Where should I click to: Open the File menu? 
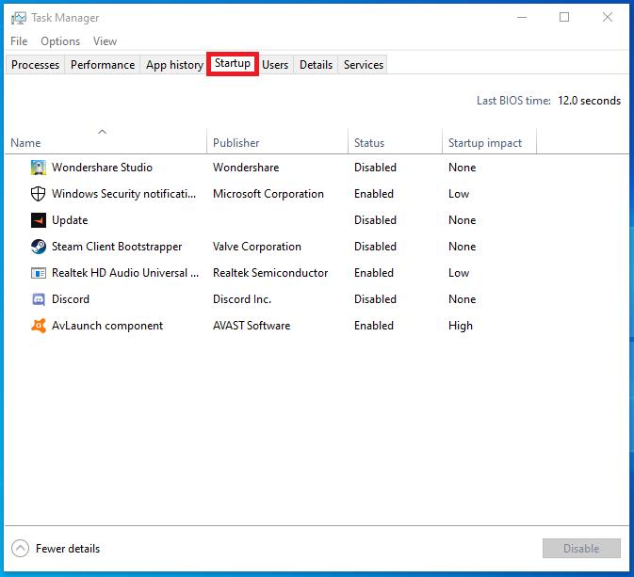point(19,41)
